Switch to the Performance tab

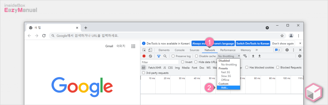coord(228,50)
